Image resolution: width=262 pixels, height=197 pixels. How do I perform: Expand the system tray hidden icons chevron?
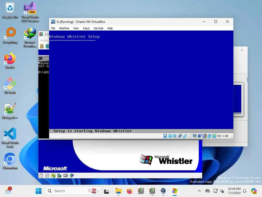point(199,191)
